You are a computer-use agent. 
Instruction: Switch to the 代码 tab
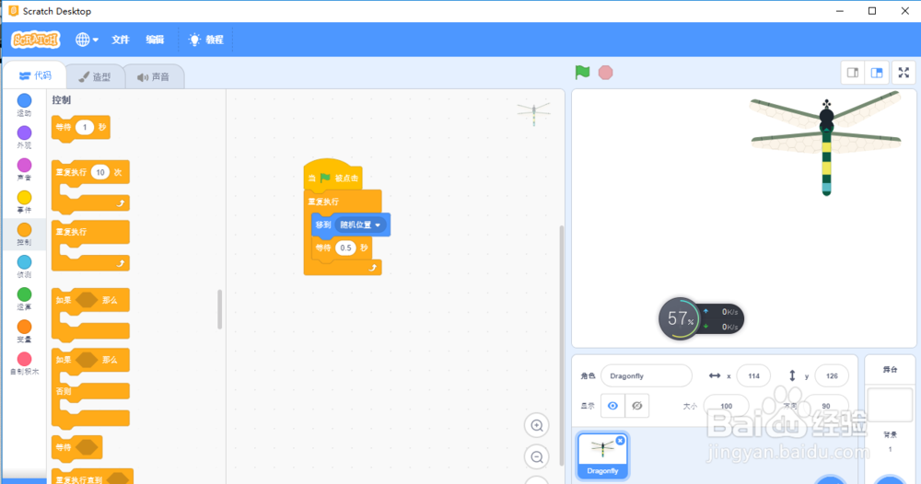pyautogui.click(x=35, y=75)
